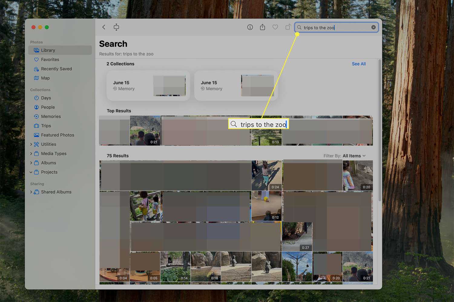Viewport: 454px width, 302px height.
Task: Select Favorites in the sidebar
Action: 50,60
